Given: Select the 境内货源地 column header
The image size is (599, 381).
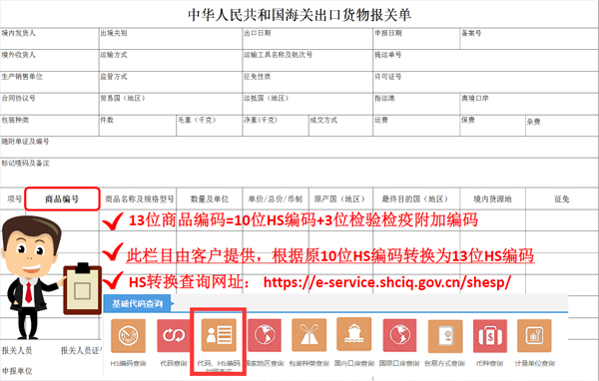Looking at the screenshot, I should coord(493,198).
